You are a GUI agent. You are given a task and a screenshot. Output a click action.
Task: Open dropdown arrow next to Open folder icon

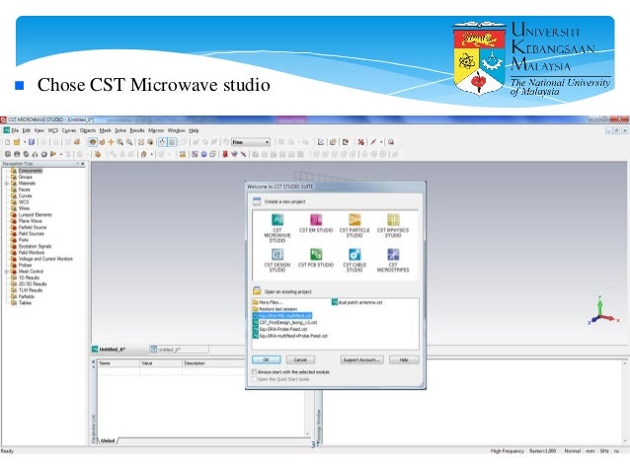pyautogui.click(x=25, y=142)
